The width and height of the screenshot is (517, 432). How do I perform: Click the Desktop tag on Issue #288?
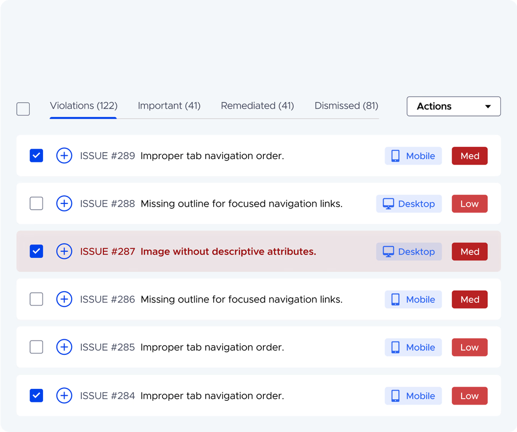409,204
